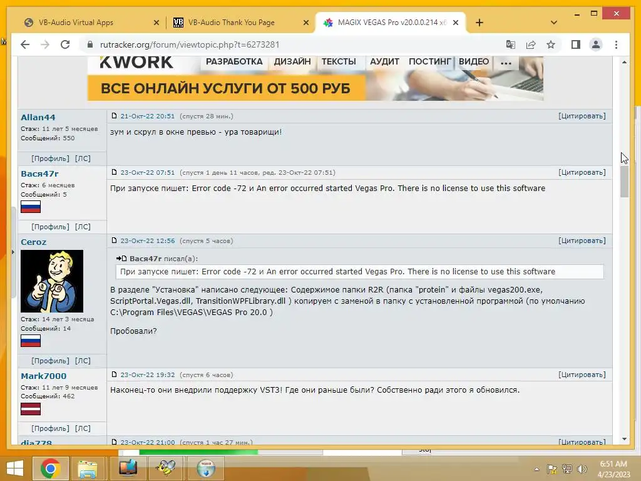Image resolution: width=641 pixels, height=481 pixels.
Task: Send ЛС message to Mark7000
Action: tap(83, 428)
